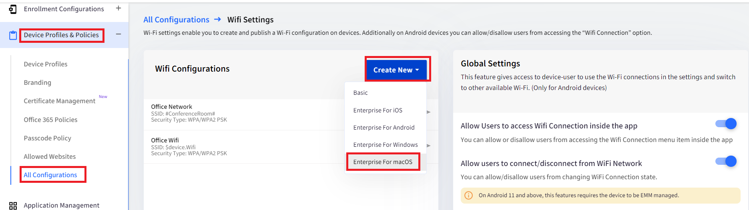Toggle allow connect/disconnect from WiFi Network
This screenshot has width=749, height=210.
click(x=726, y=161)
